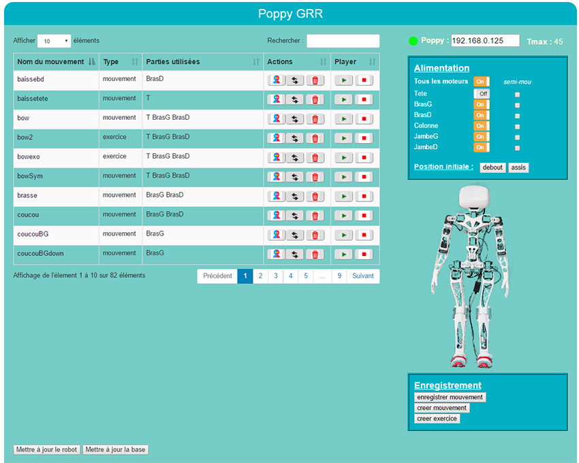Viewport: 579px width, 463px height.
Task: Sort by Parties utilisées column
Action: point(203,62)
